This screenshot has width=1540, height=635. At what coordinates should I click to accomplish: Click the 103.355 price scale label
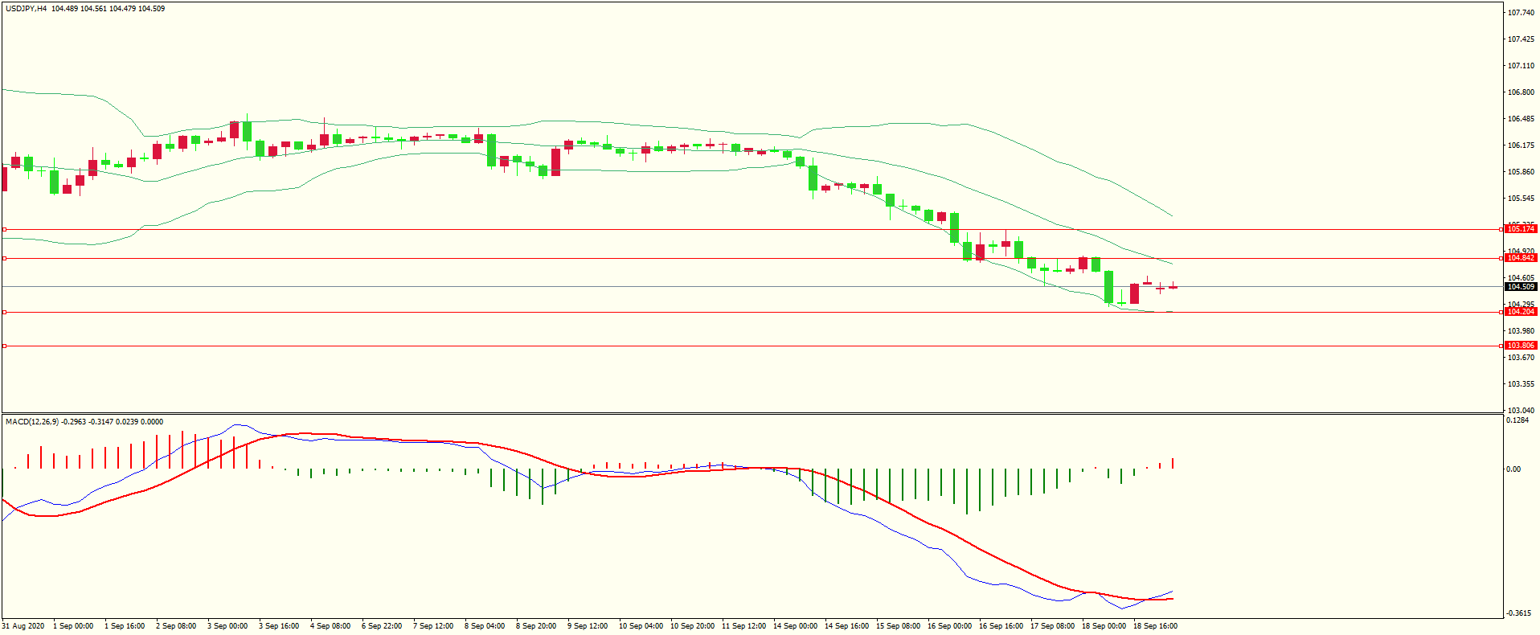pos(1521,384)
